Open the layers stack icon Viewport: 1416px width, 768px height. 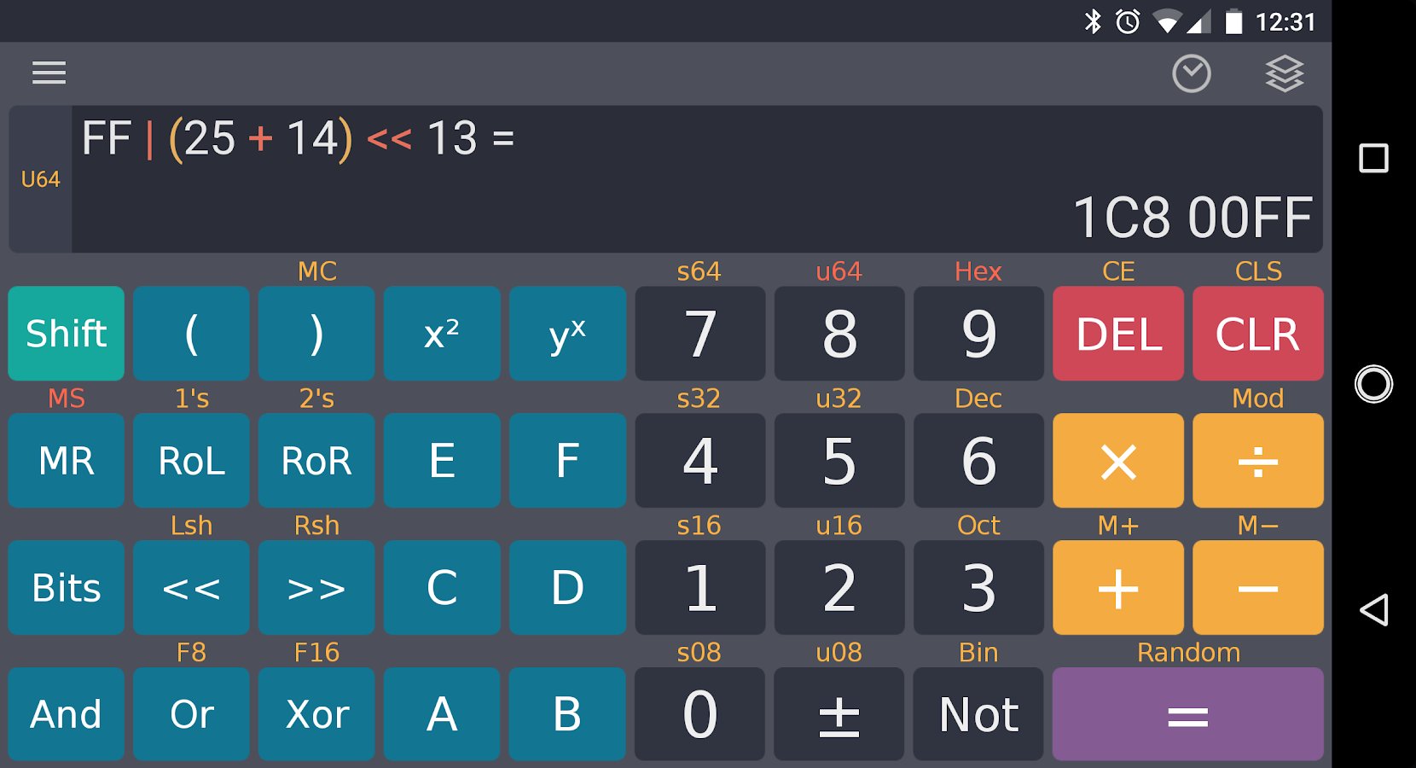1284,73
